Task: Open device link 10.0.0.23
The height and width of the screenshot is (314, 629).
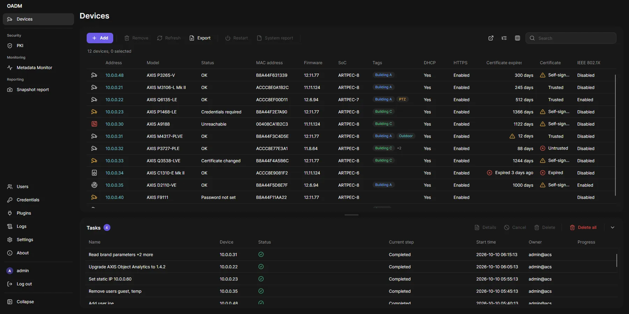Action: point(114,112)
